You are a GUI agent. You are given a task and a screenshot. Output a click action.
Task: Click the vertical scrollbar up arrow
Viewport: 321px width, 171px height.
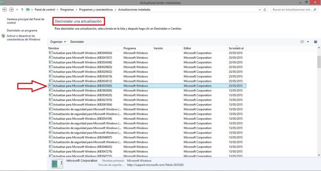click(x=319, y=48)
